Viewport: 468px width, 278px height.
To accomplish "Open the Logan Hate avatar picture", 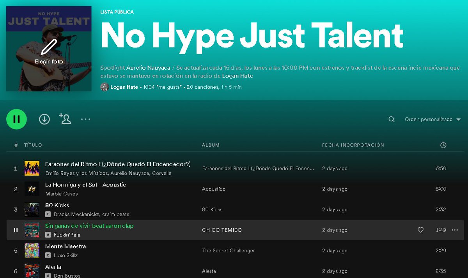I will coord(104,87).
